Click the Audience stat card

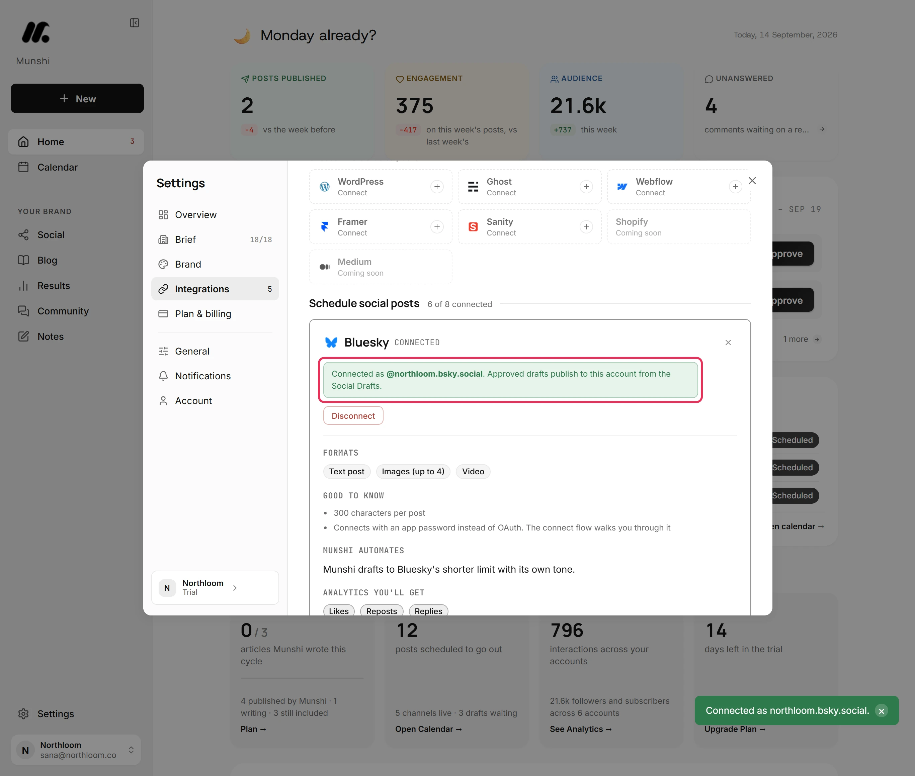[x=611, y=112]
